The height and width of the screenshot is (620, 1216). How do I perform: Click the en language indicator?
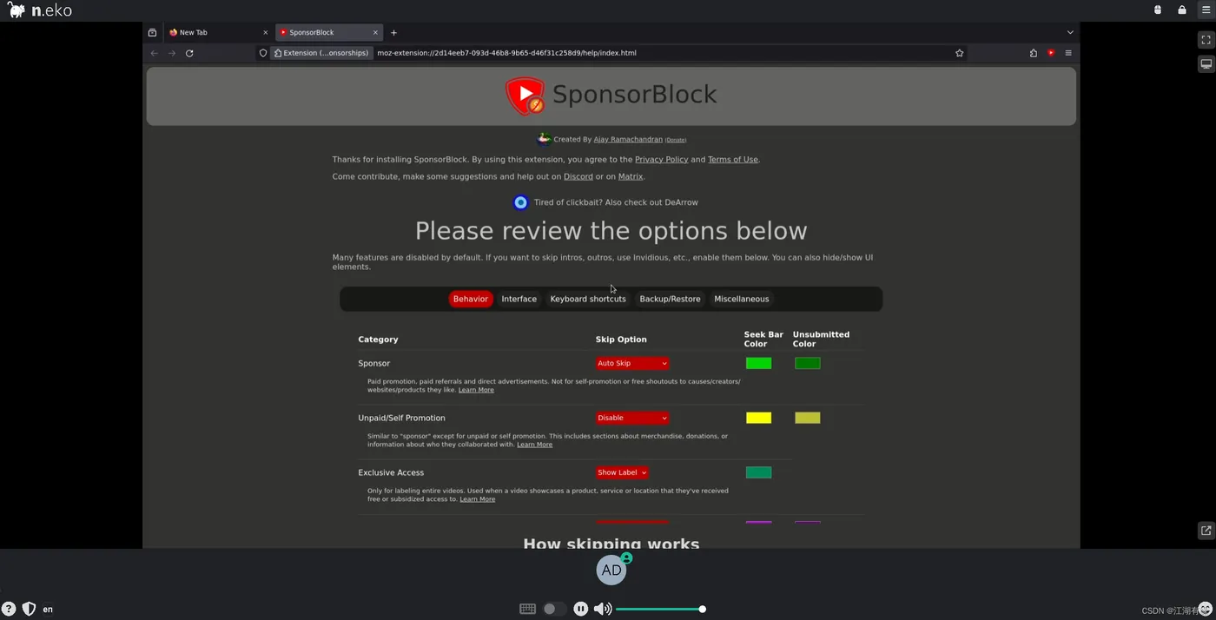(48, 610)
